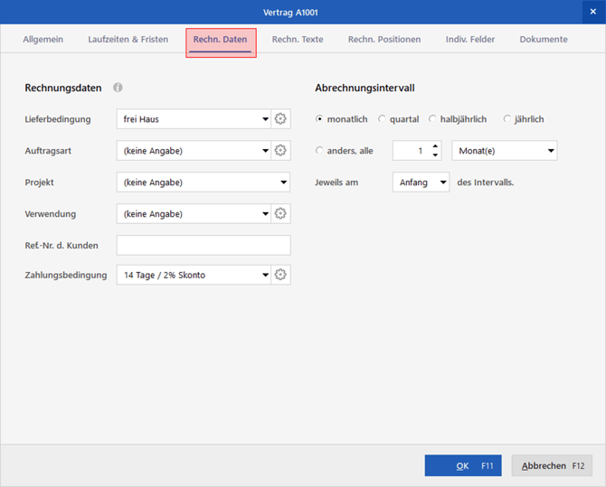Select halbjährlich billing interval
Image resolution: width=606 pixels, height=487 pixels.
click(433, 119)
